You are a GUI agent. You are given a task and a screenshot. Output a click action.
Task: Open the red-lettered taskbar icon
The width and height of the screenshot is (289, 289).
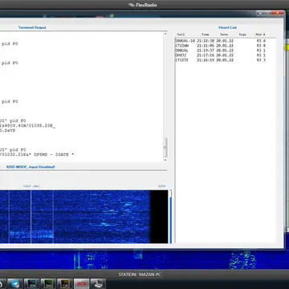click(82, 284)
